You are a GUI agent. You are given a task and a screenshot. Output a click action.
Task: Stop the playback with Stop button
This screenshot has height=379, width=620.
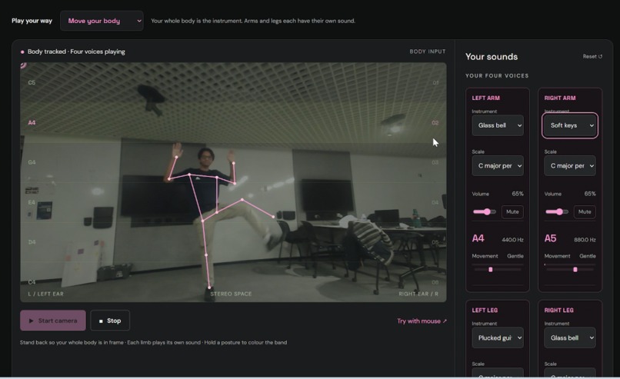point(110,321)
